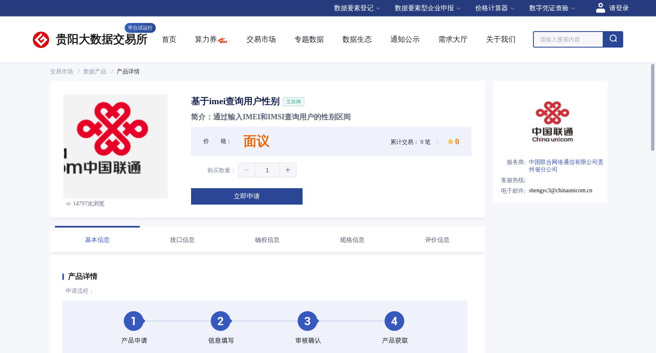The image size is (656, 353).
Task: Focus the search input field
Action: point(568,39)
